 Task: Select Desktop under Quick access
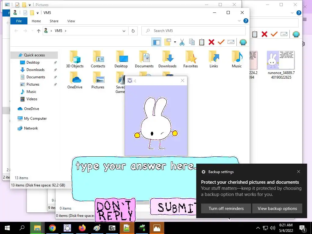click(x=33, y=62)
